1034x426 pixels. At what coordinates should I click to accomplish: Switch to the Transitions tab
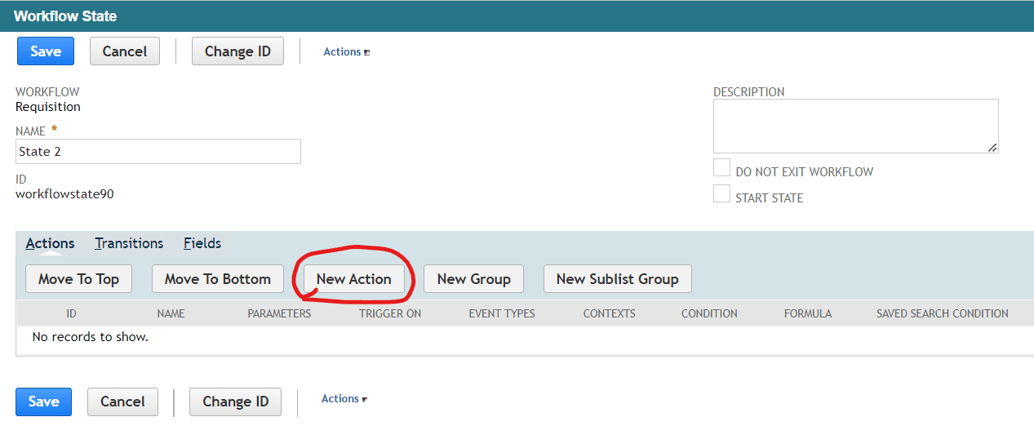click(129, 243)
